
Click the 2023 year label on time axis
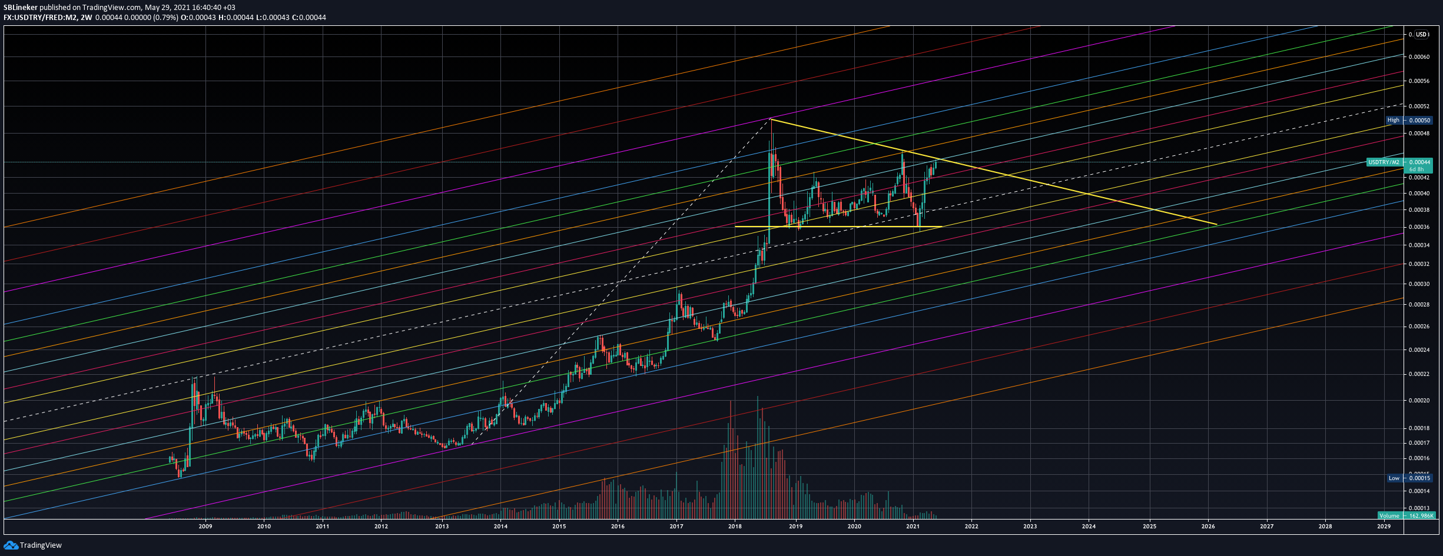tap(1030, 527)
